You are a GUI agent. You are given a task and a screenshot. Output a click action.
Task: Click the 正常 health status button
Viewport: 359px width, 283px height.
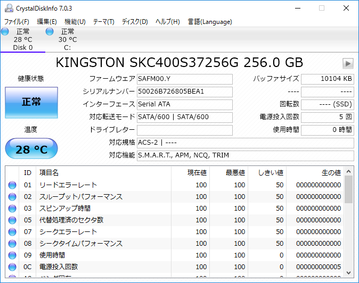tap(31, 102)
